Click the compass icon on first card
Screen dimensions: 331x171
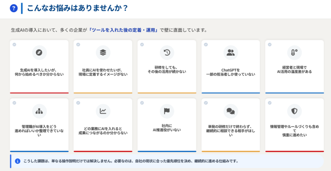coord(39,53)
